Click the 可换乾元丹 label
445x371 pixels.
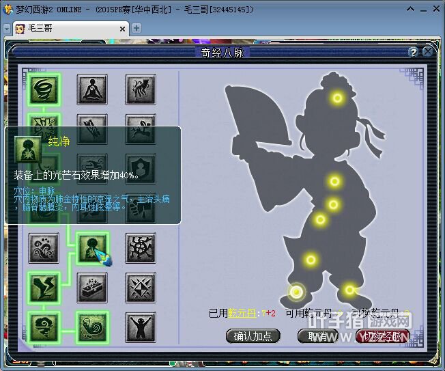[375, 313]
